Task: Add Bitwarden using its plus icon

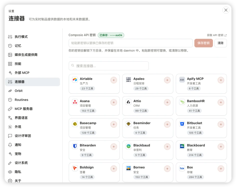Action: 114,147
